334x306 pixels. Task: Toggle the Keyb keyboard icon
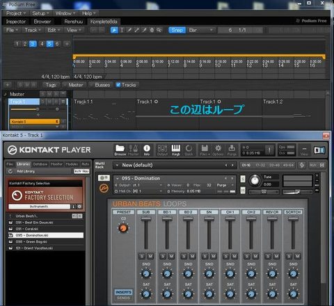(175, 150)
